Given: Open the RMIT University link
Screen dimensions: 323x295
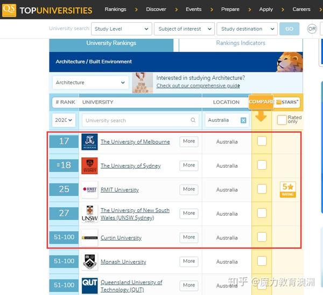Looking at the screenshot, I should 120,190.
